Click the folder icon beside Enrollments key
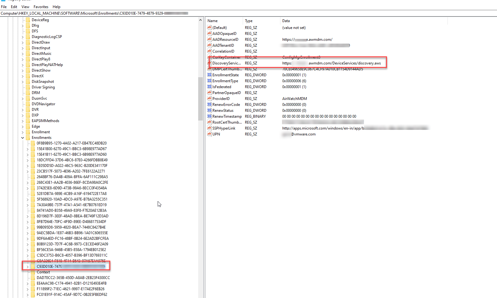 (x=28, y=138)
